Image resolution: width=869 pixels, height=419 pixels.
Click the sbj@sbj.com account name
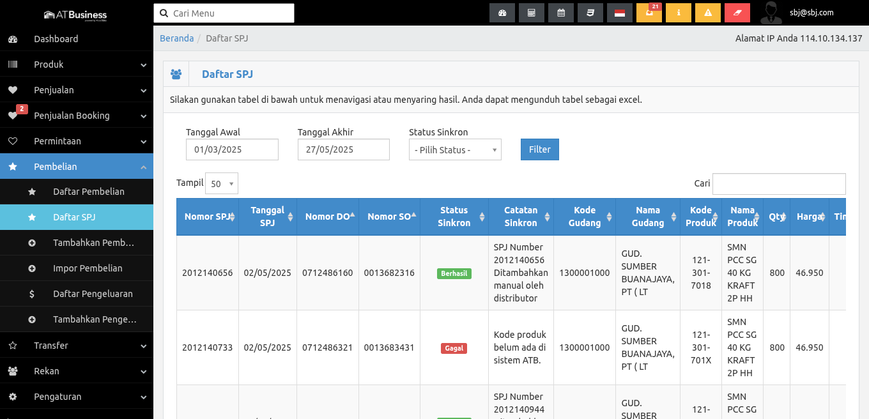point(811,13)
